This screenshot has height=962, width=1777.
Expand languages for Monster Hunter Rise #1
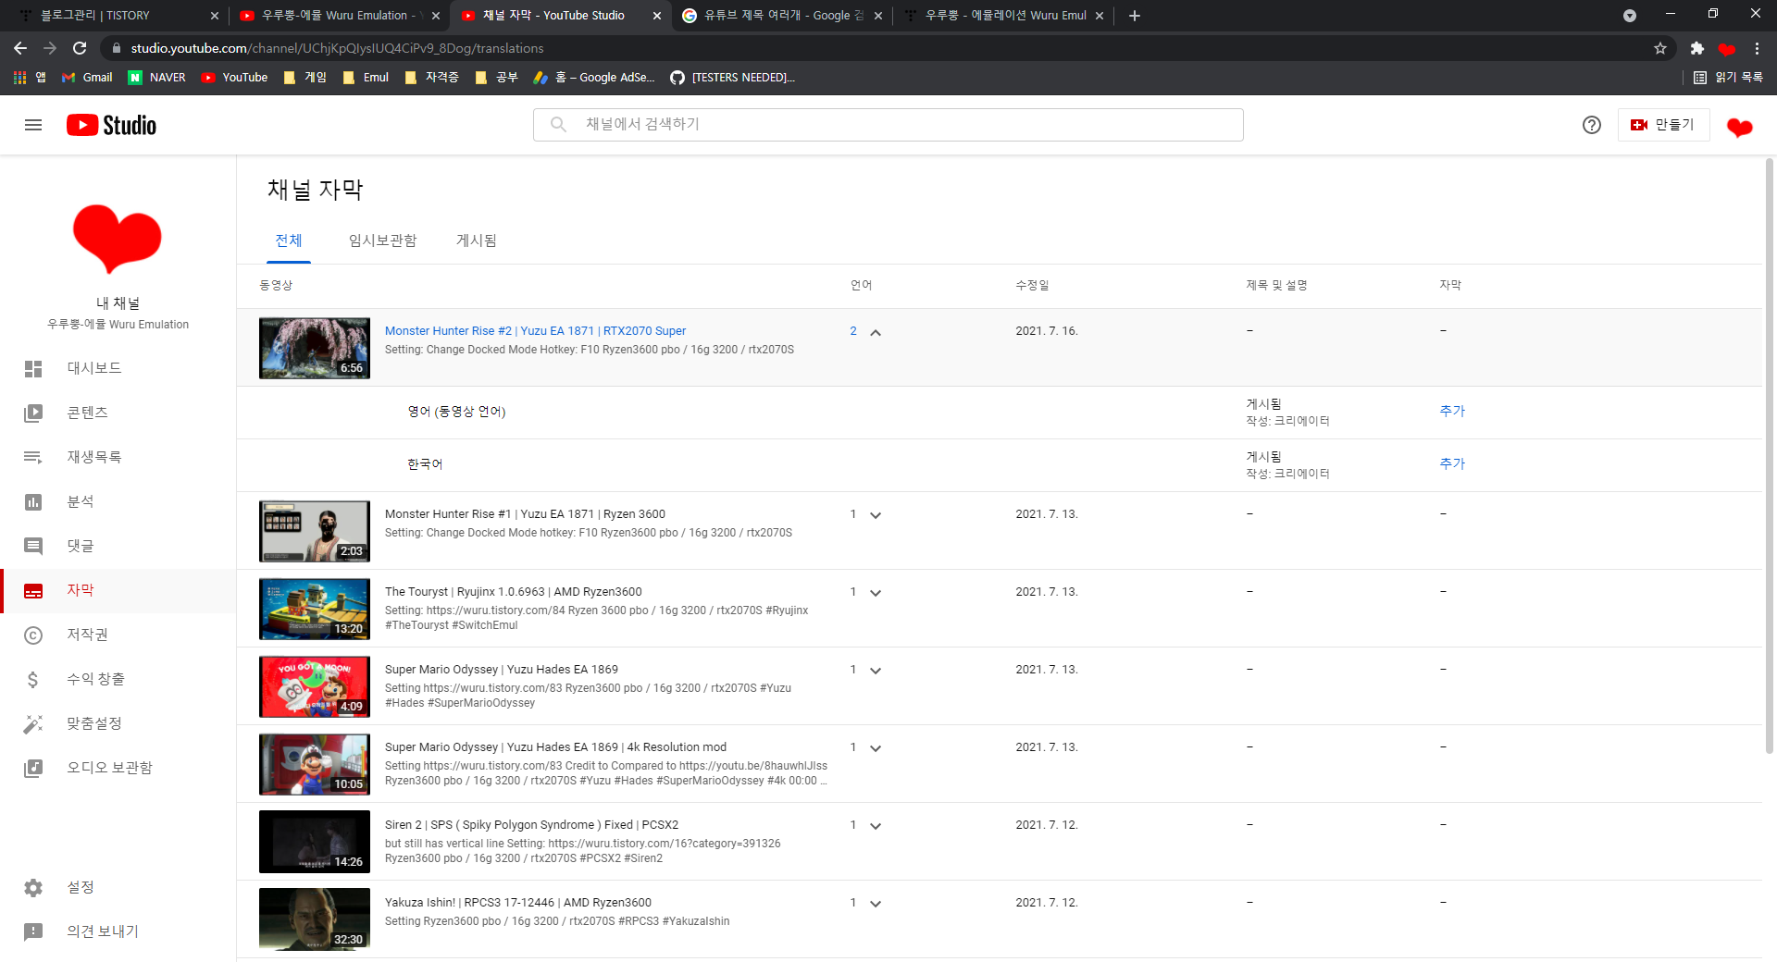pos(876,515)
